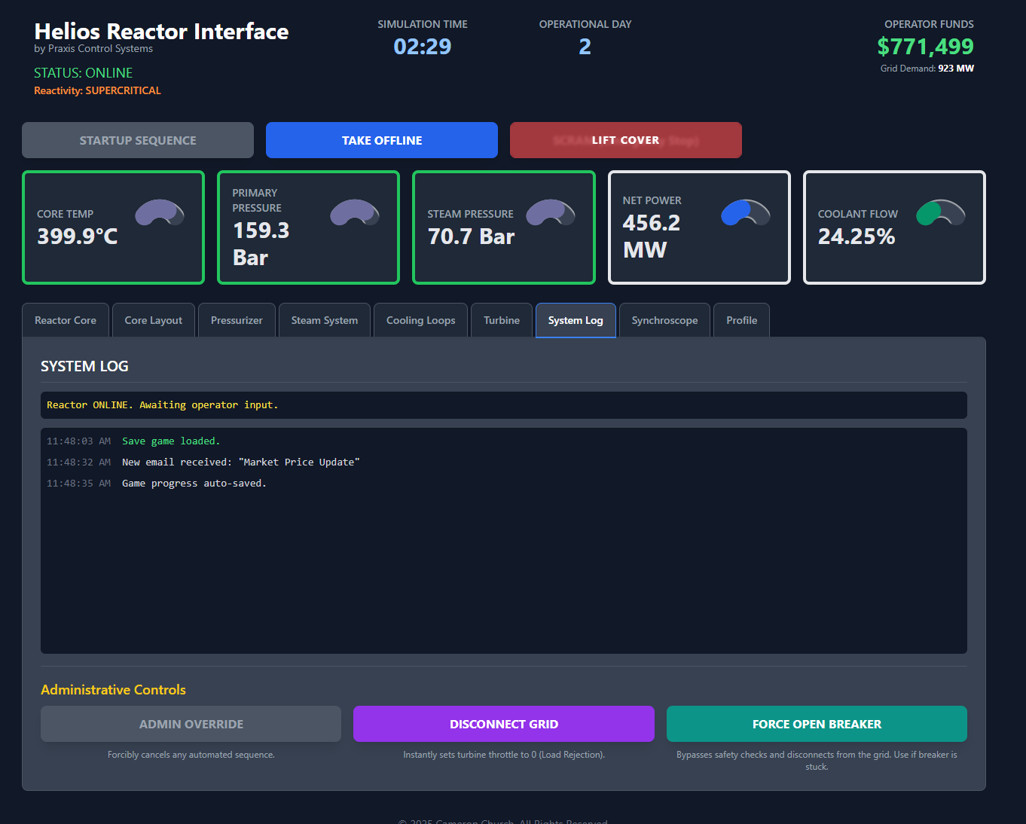Image resolution: width=1026 pixels, height=824 pixels.
Task: Click Force Open Breaker
Action: coord(817,724)
